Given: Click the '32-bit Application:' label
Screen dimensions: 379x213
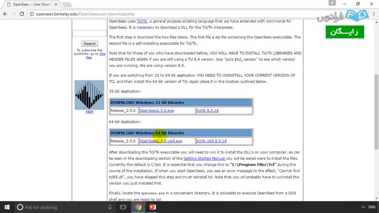Looking at the screenshot, I should (125, 91).
